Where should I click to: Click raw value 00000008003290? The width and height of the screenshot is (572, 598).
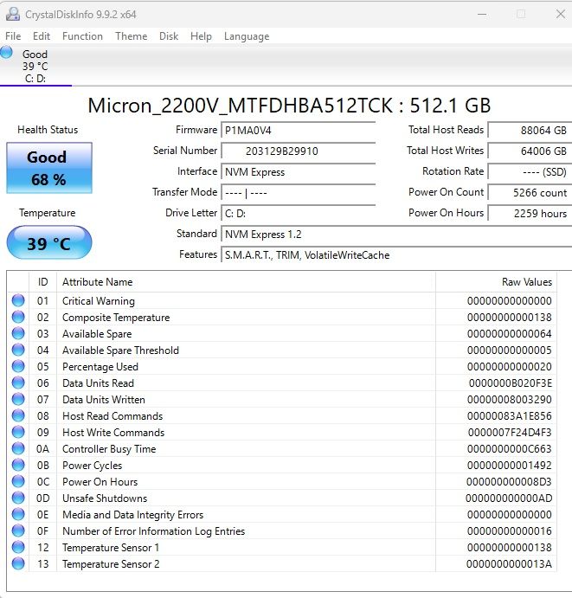[x=510, y=399]
